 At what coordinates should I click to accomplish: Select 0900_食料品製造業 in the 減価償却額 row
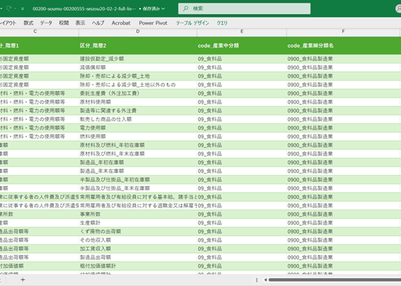pos(343,68)
